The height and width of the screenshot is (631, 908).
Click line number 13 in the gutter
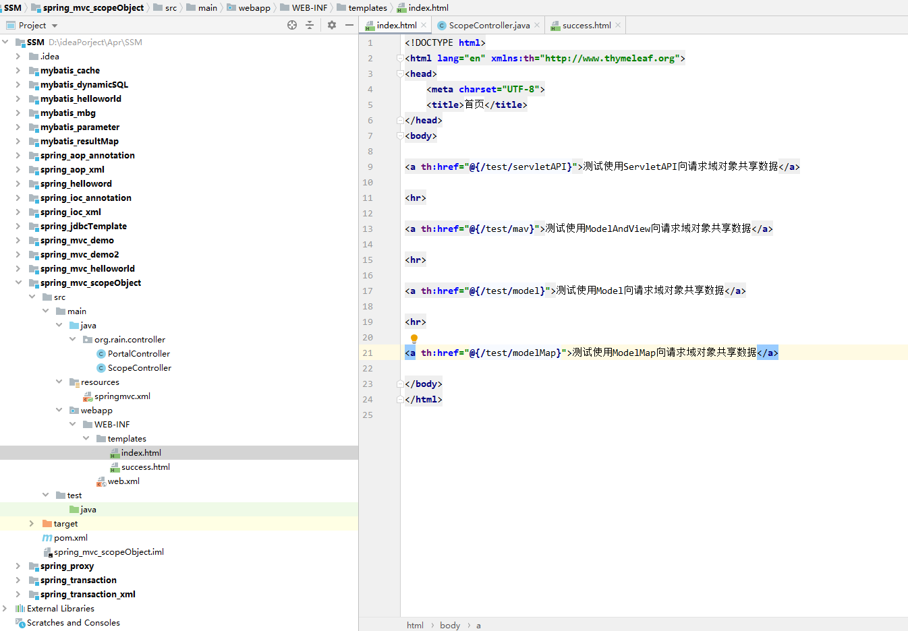tap(367, 229)
